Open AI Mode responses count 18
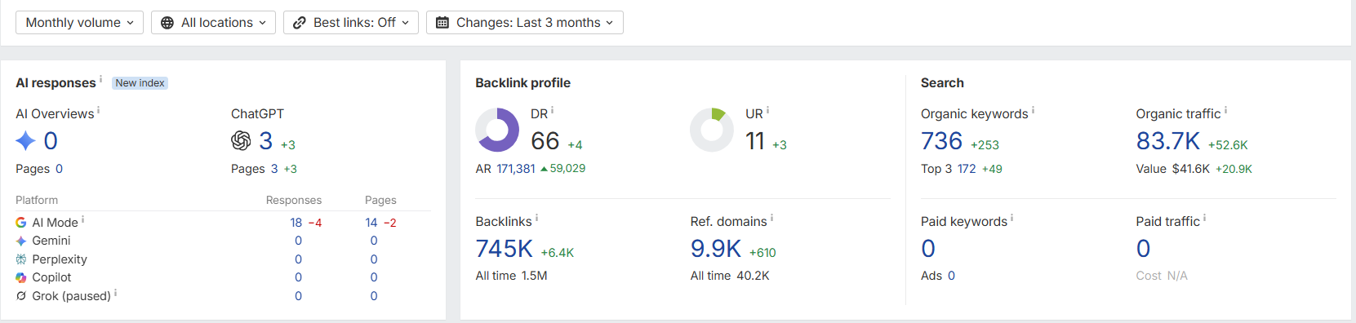The height and width of the screenshot is (323, 1356). click(296, 223)
